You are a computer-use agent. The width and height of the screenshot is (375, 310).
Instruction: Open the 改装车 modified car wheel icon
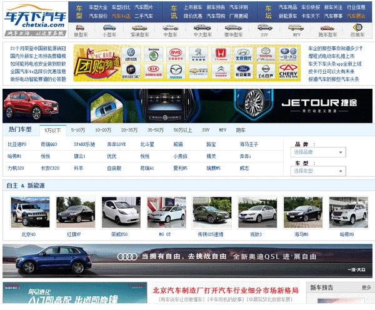pos(357,27)
